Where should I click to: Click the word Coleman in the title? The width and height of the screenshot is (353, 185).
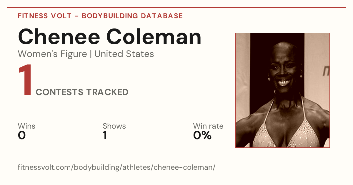[x=154, y=37]
